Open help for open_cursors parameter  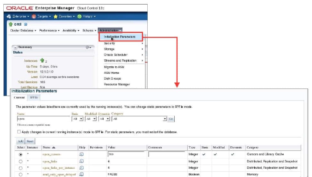pyautogui.click(x=82, y=154)
